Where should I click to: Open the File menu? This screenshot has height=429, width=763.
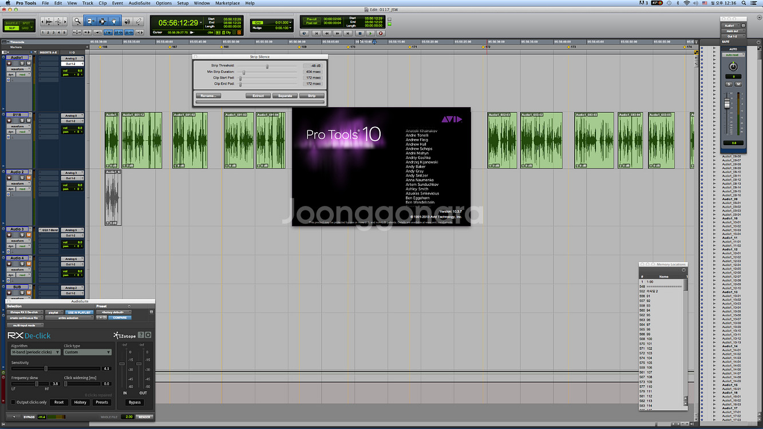pyautogui.click(x=45, y=3)
